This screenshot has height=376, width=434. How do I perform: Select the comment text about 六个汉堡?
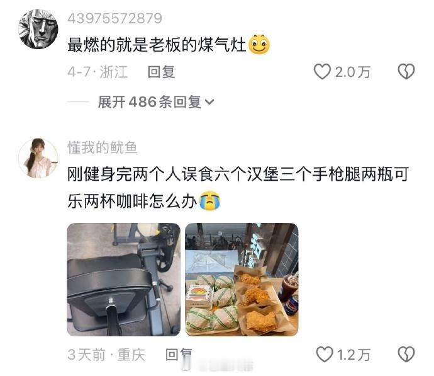click(238, 187)
